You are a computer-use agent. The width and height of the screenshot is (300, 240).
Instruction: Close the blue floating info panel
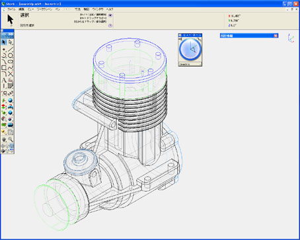click(276, 36)
